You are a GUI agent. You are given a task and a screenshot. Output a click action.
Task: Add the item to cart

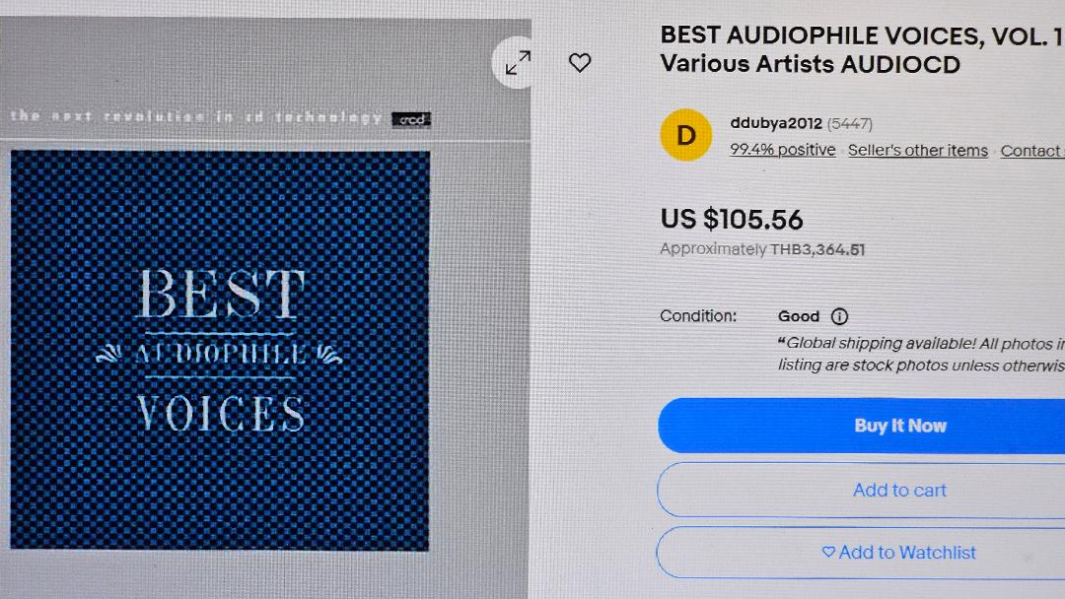[x=861, y=490]
